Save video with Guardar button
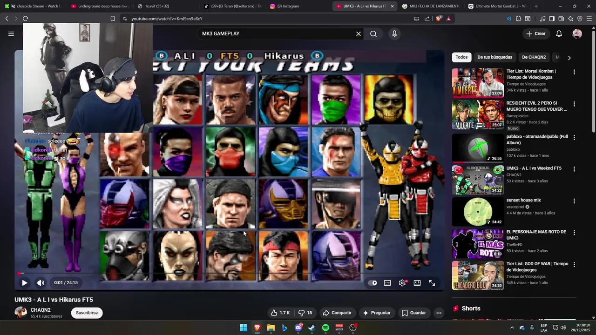 click(414, 313)
